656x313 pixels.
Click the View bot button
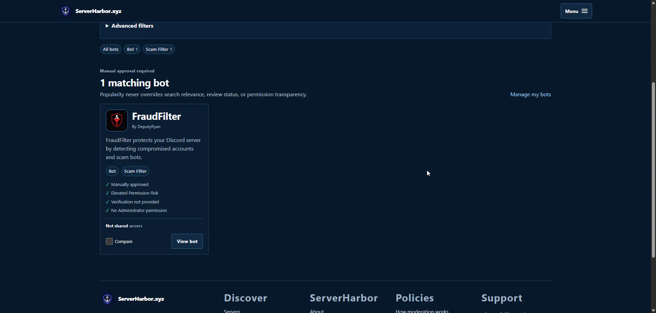pyautogui.click(x=187, y=241)
